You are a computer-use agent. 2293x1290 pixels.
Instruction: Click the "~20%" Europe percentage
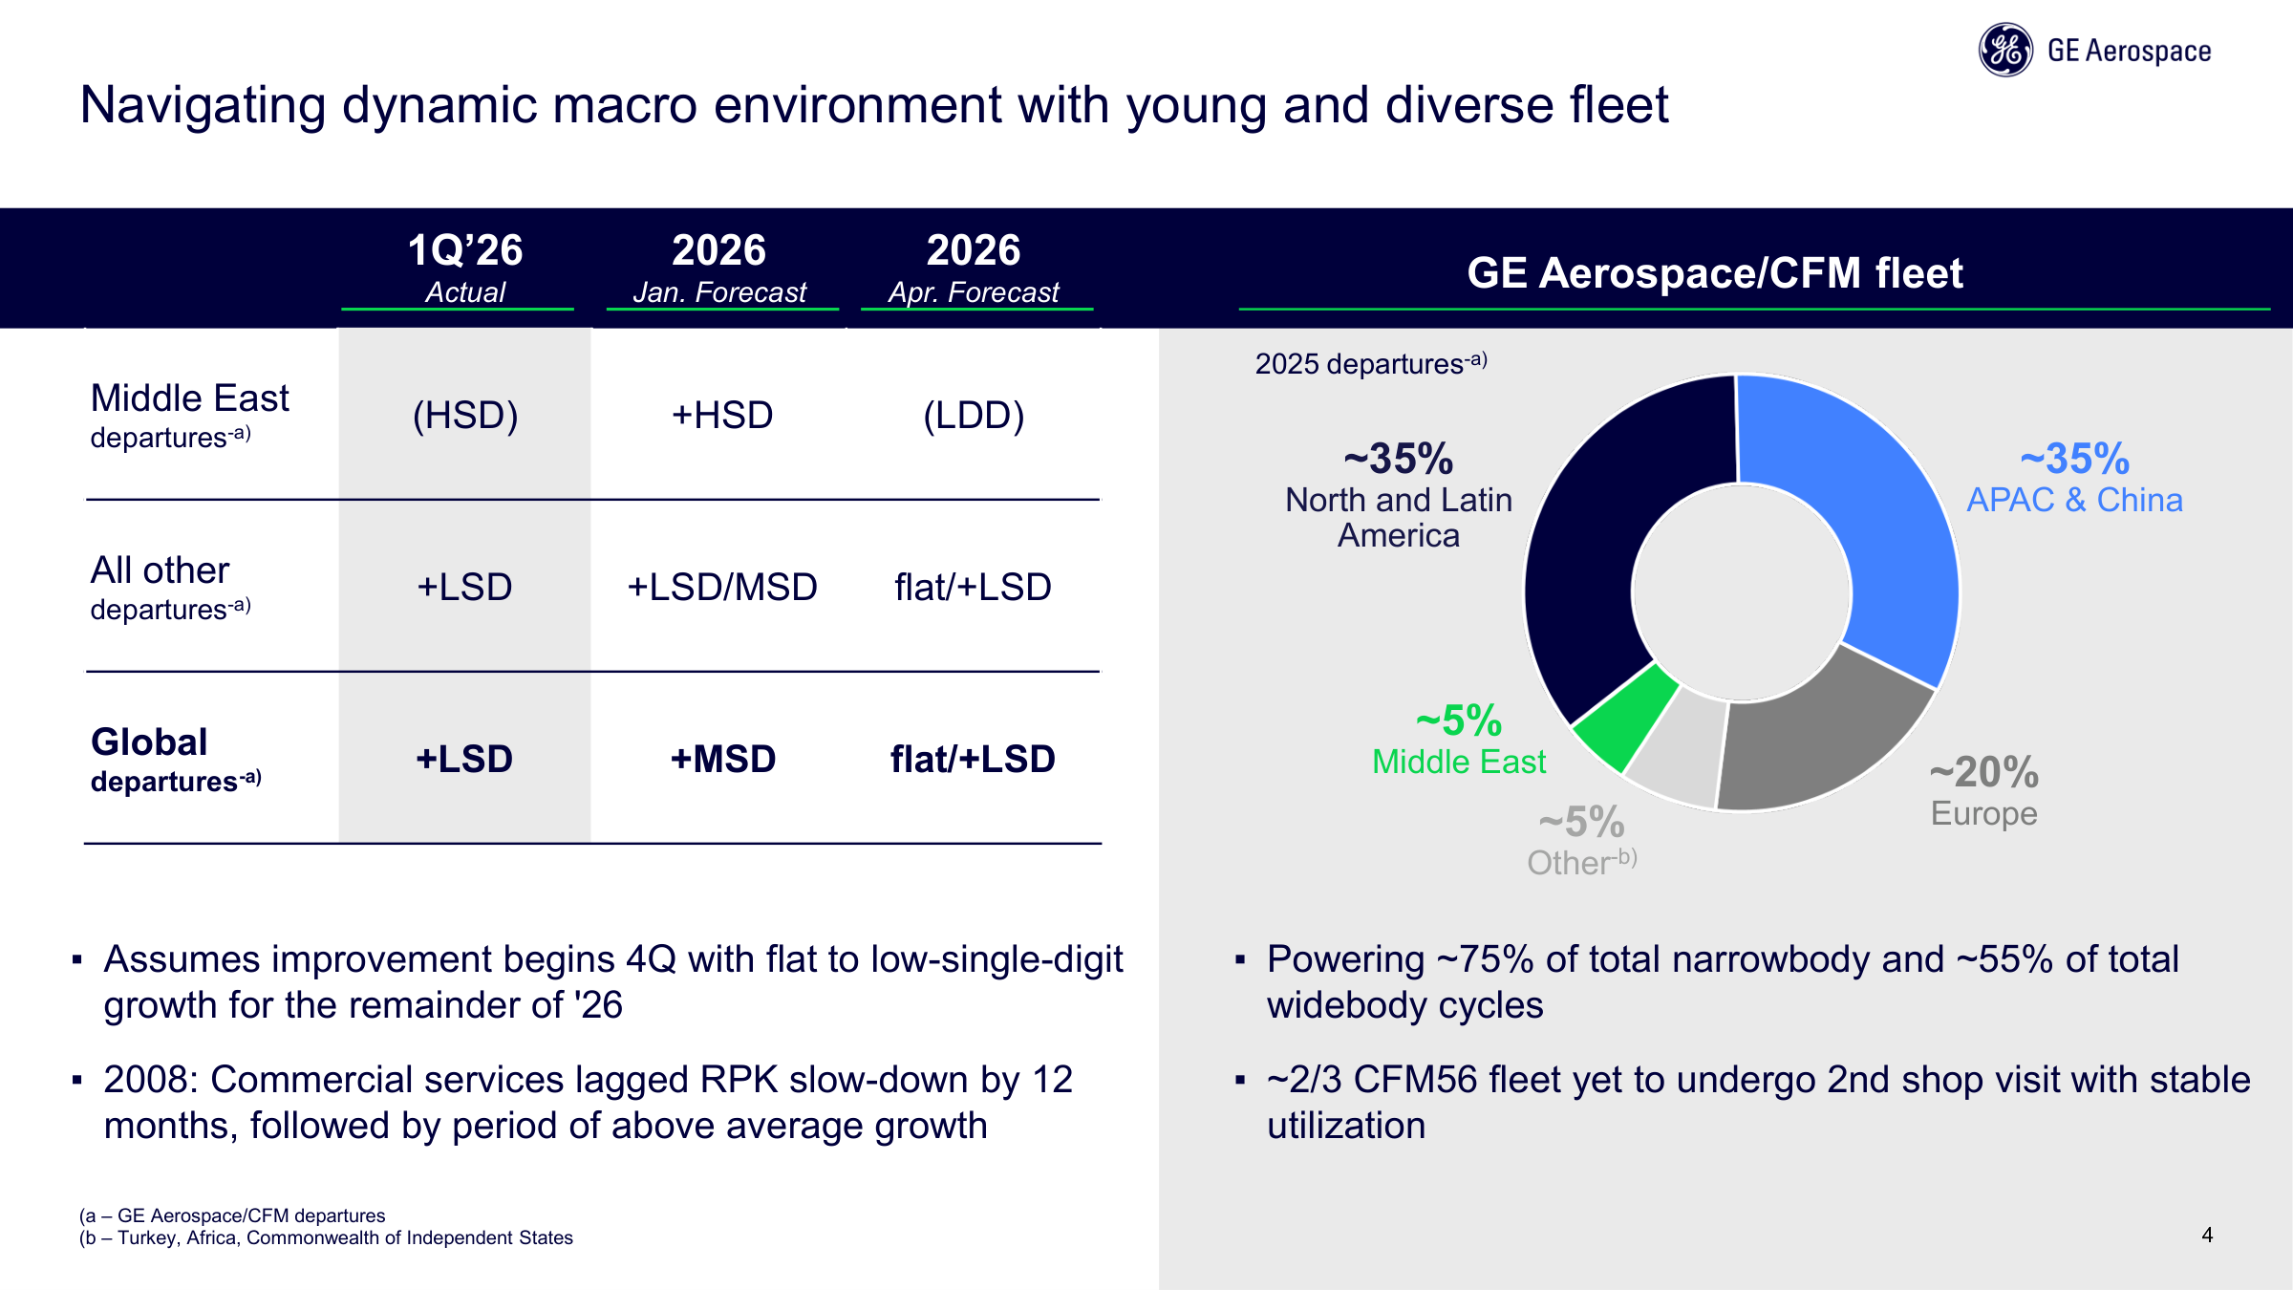tap(1984, 772)
